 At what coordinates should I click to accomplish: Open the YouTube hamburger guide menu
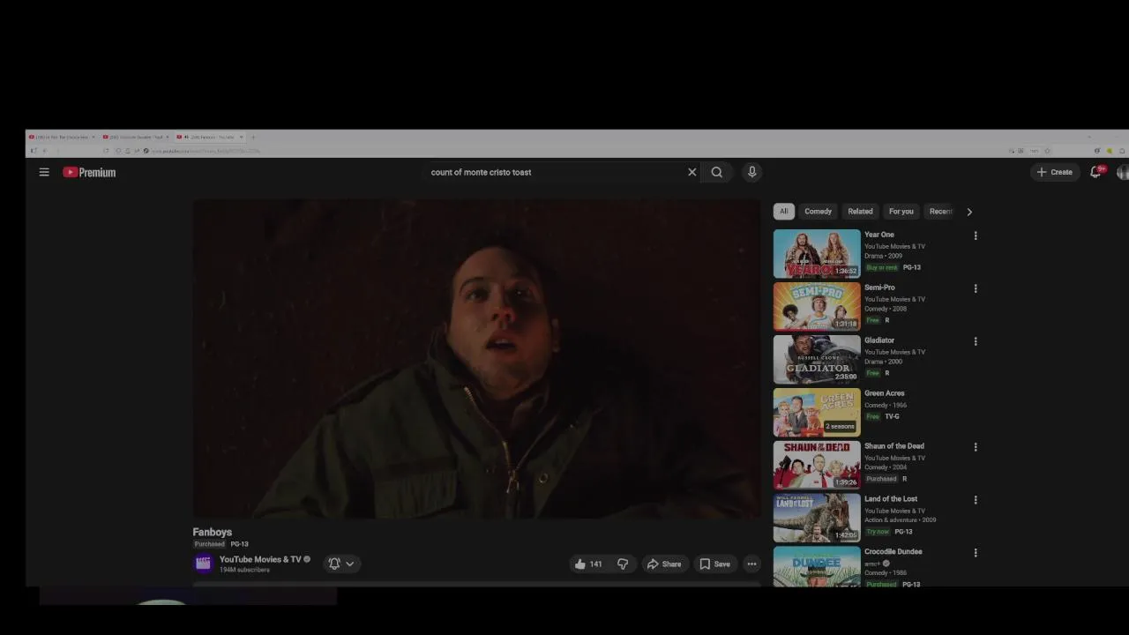click(44, 172)
